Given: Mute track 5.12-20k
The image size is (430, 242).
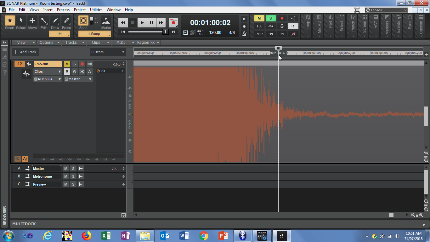Looking at the screenshot, I should (67, 64).
